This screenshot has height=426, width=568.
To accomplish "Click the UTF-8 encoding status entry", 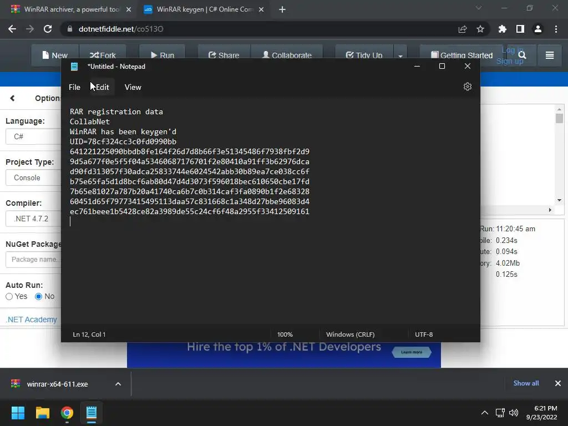I will click(x=424, y=334).
